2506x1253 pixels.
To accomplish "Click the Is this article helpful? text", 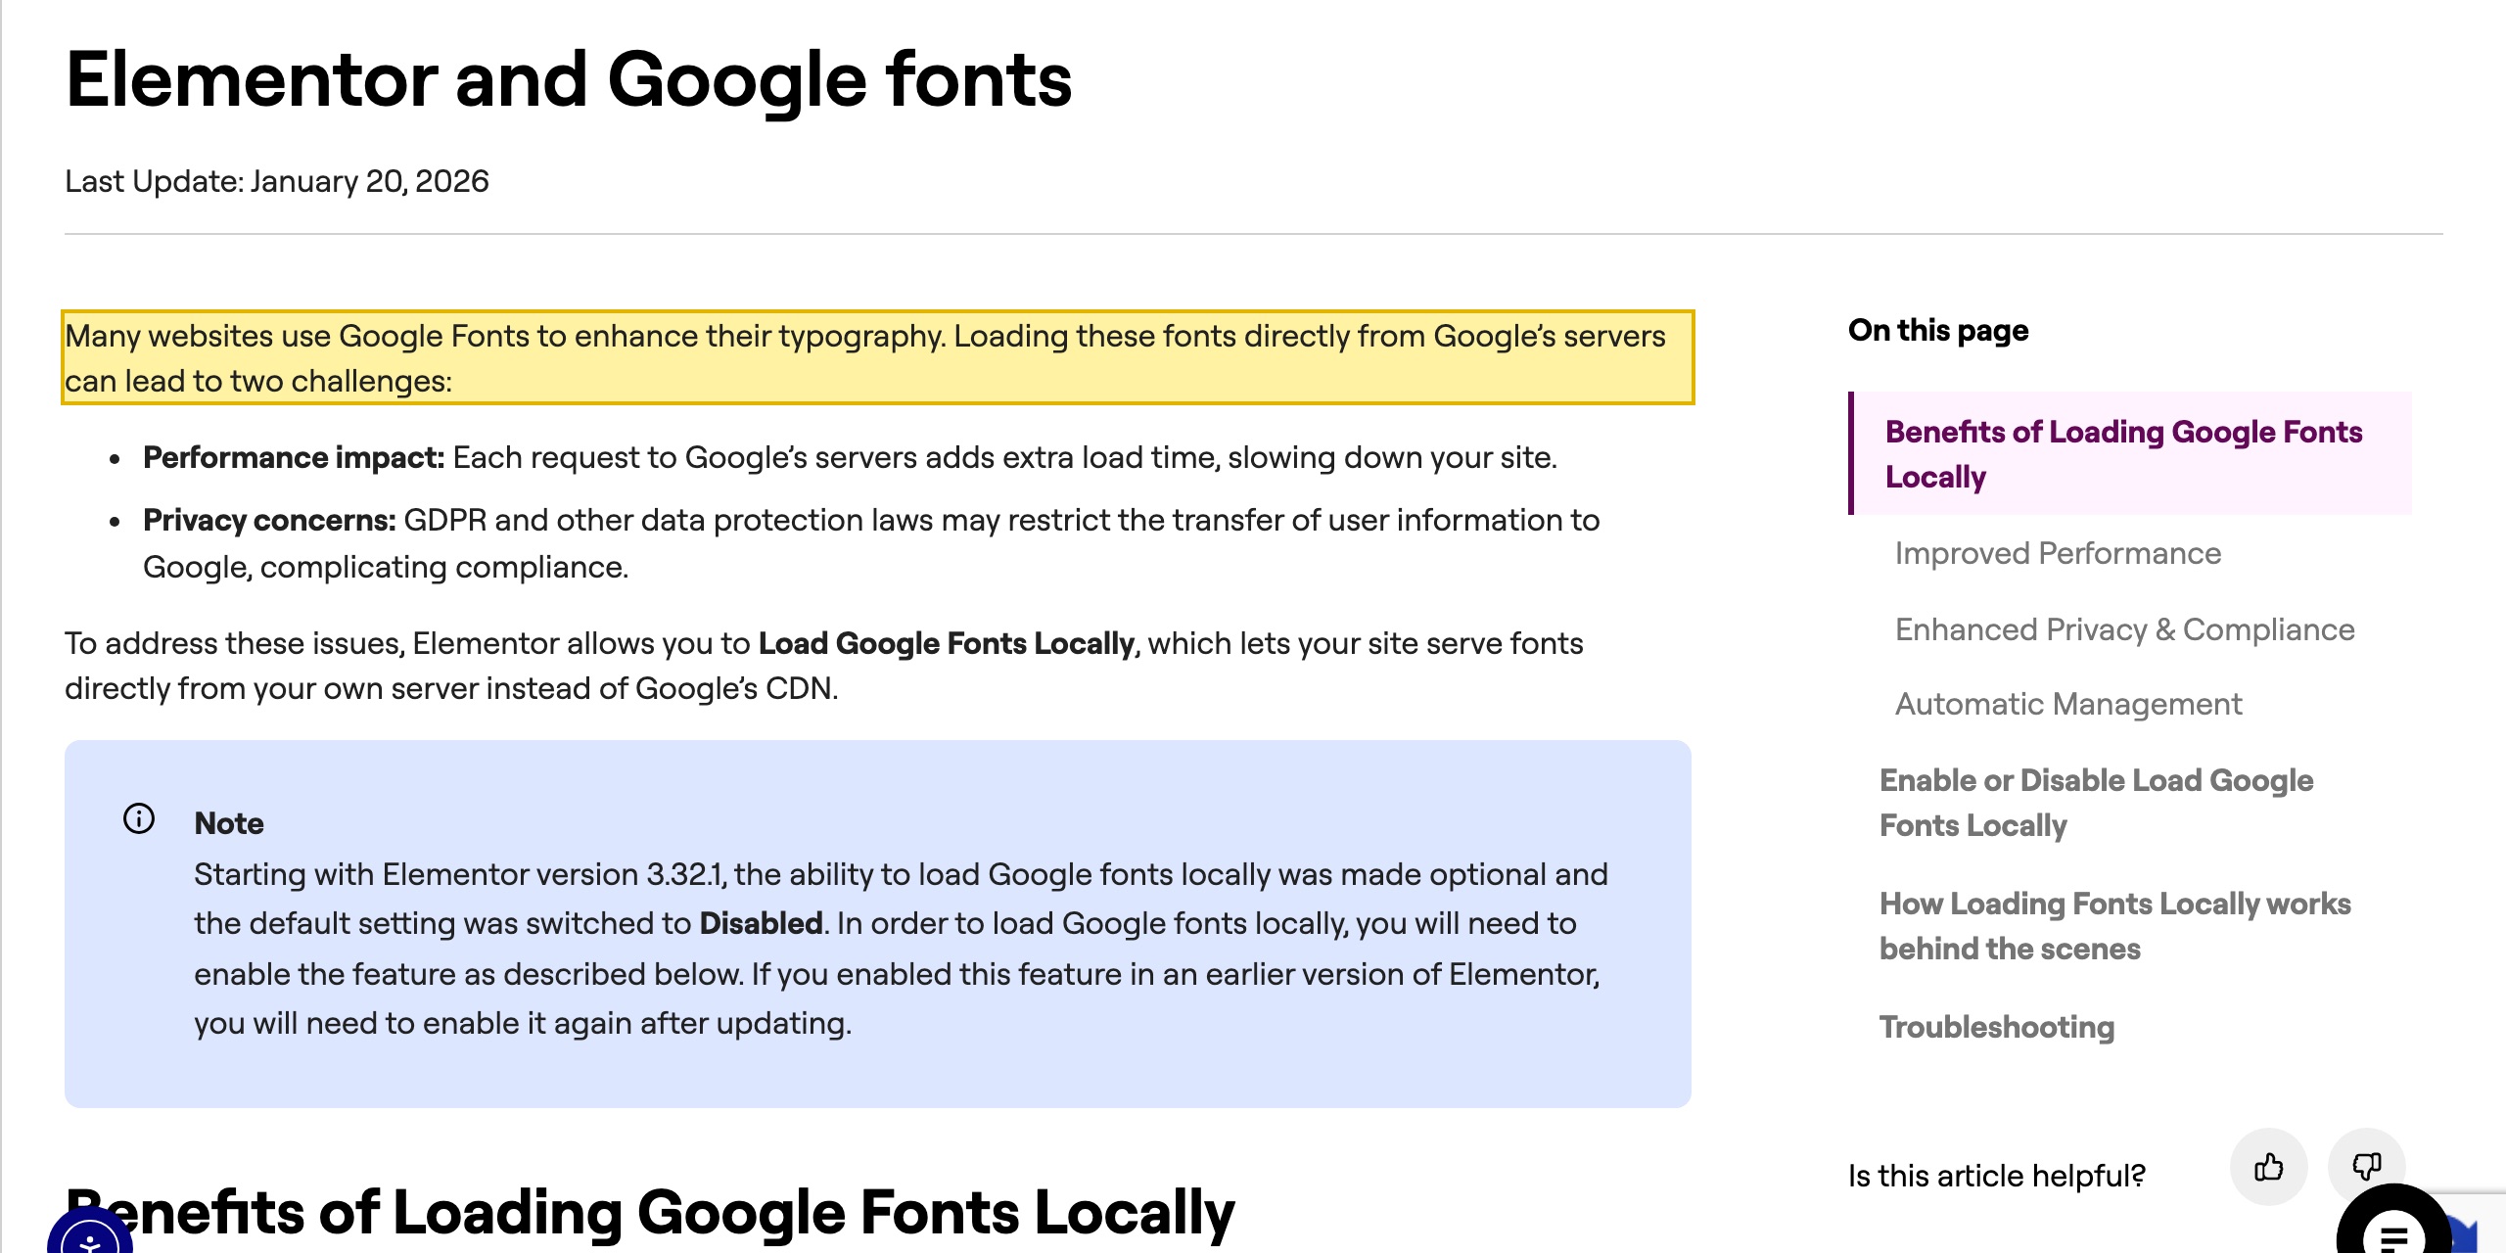I will (x=1997, y=1176).
